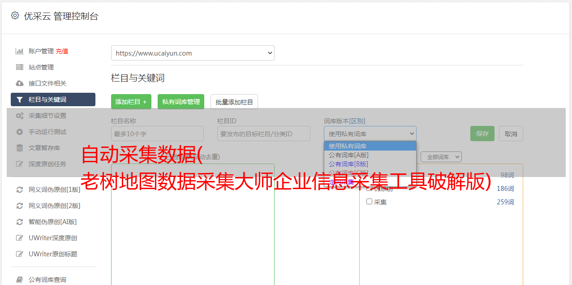
Task: Click the green 添加栏目 + button
Action: pyautogui.click(x=131, y=102)
